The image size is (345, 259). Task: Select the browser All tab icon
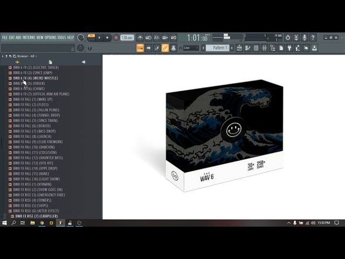(17, 62)
